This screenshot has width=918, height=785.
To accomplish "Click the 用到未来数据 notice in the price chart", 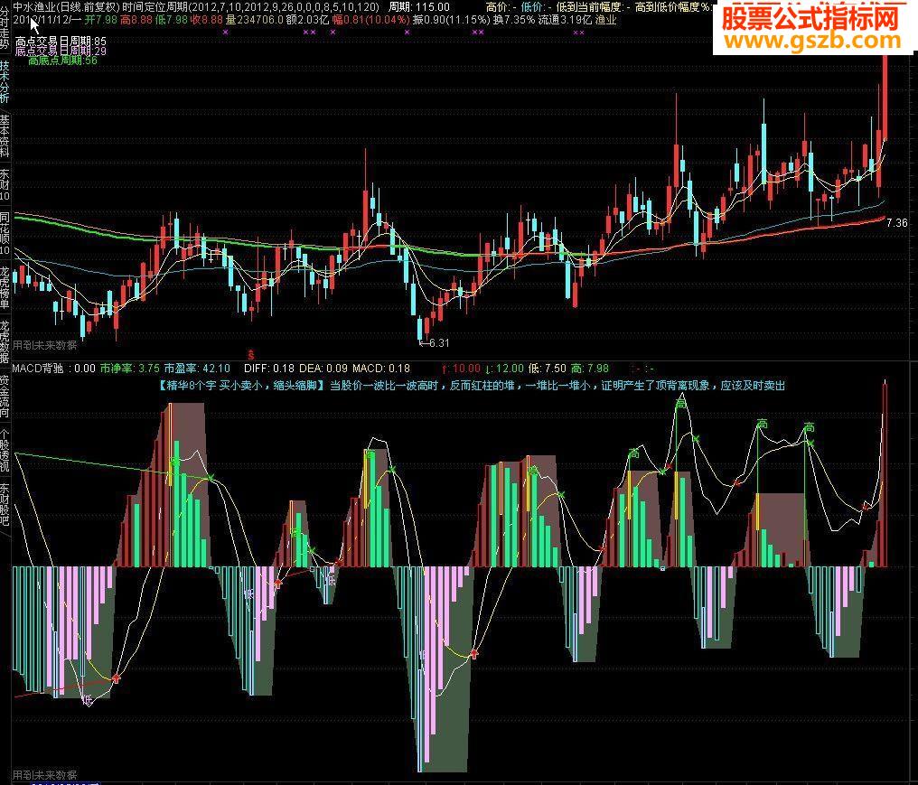I will [45, 345].
